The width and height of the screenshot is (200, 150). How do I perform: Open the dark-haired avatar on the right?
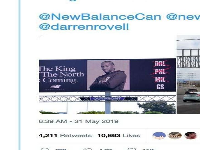[191, 135]
